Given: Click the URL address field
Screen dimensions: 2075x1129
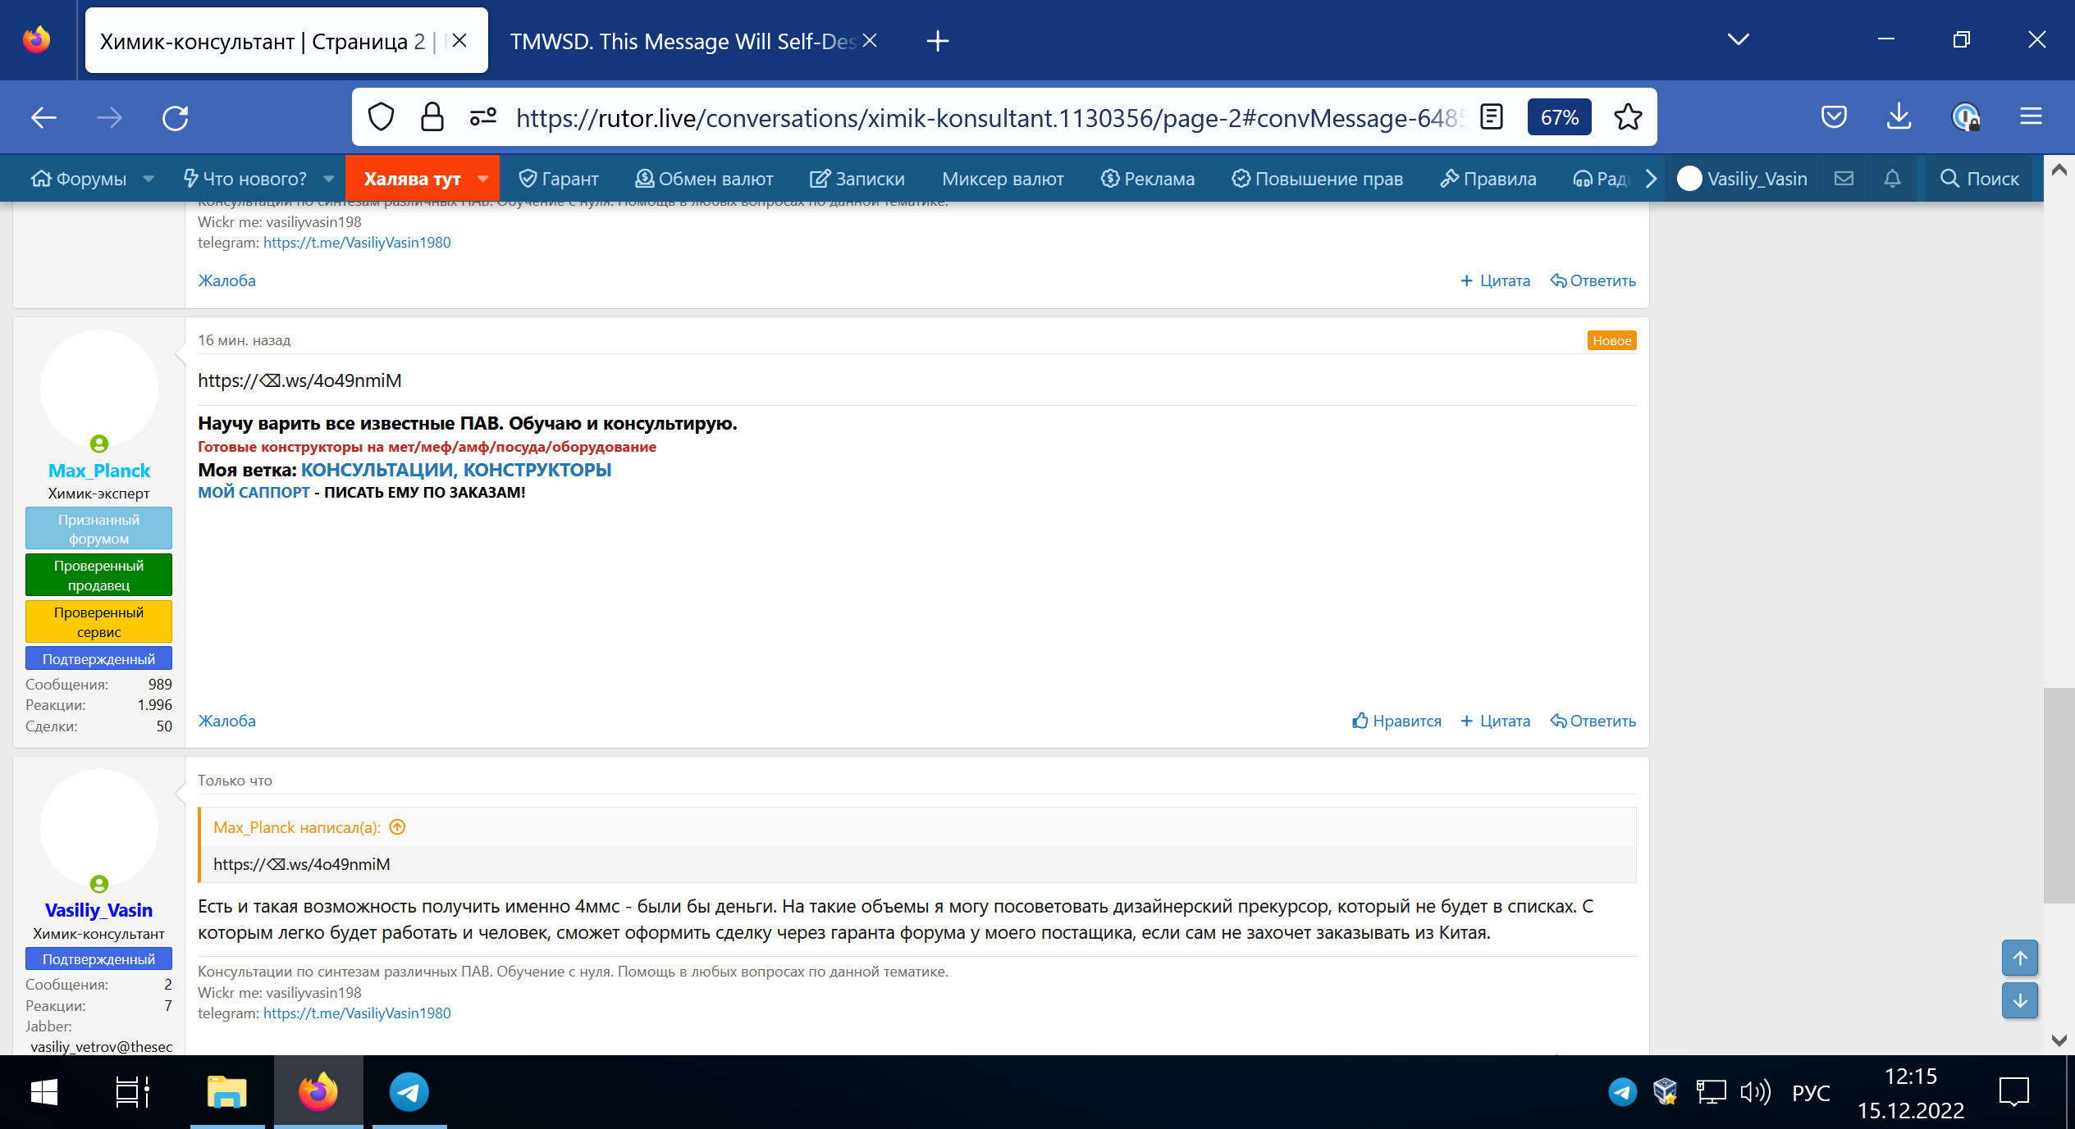Looking at the screenshot, I should click(x=989, y=118).
